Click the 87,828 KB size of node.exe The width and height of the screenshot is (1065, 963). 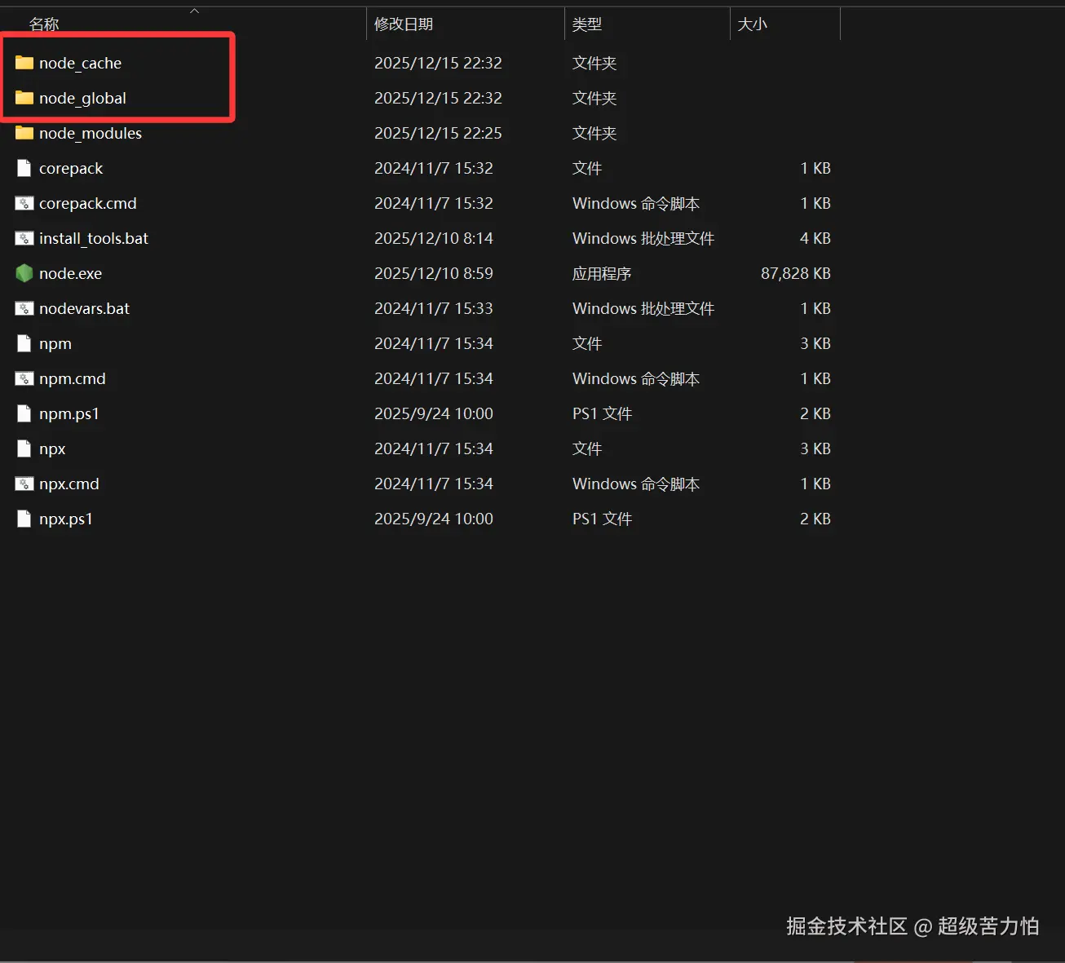(x=796, y=273)
